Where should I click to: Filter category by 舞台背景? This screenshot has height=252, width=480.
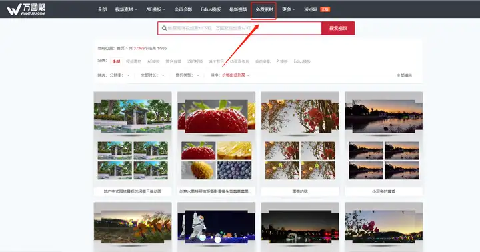(173, 61)
